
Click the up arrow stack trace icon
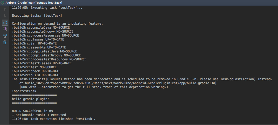tap(5, 9)
